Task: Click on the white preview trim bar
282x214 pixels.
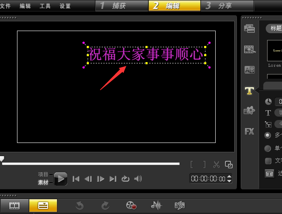Action: [91, 164]
